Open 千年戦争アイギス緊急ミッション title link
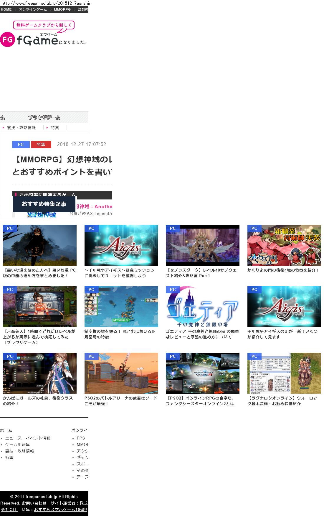Screen dimensions: 324x516 click(x=119, y=273)
